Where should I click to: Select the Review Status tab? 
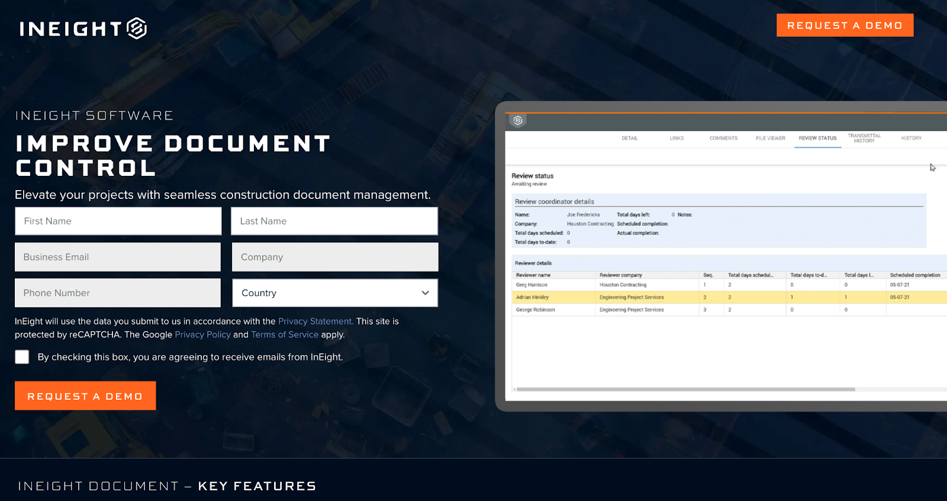tap(817, 138)
